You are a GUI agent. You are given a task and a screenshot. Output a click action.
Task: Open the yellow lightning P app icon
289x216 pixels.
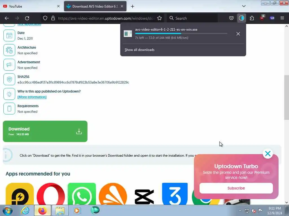click(20, 194)
